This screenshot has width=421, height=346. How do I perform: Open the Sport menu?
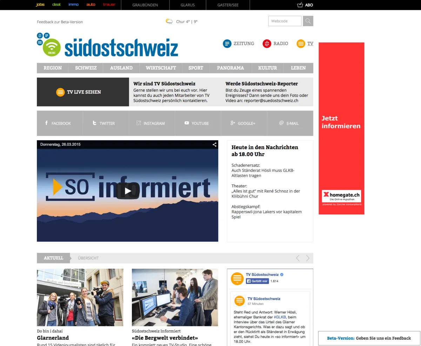click(x=196, y=68)
